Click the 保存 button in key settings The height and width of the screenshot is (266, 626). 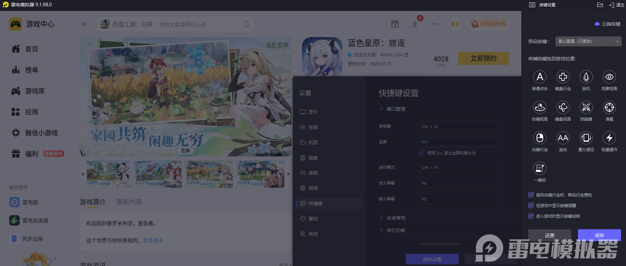click(599, 236)
